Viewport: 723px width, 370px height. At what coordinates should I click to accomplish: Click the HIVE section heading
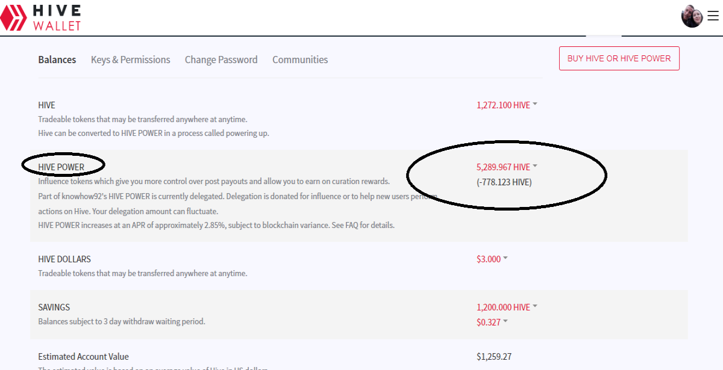pos(46,105)
